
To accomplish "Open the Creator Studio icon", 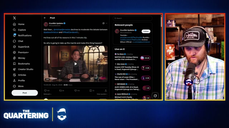I will tap(14, 69).
